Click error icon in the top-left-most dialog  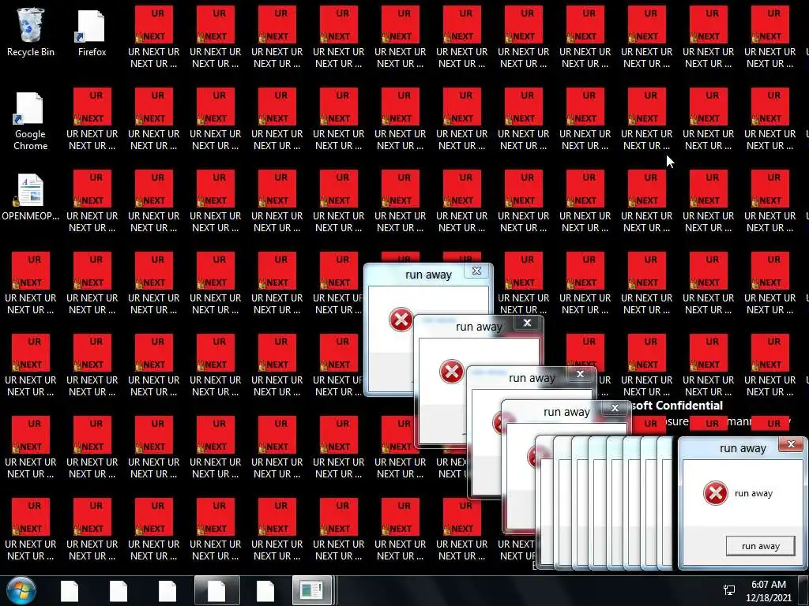(x=401, y=320)
